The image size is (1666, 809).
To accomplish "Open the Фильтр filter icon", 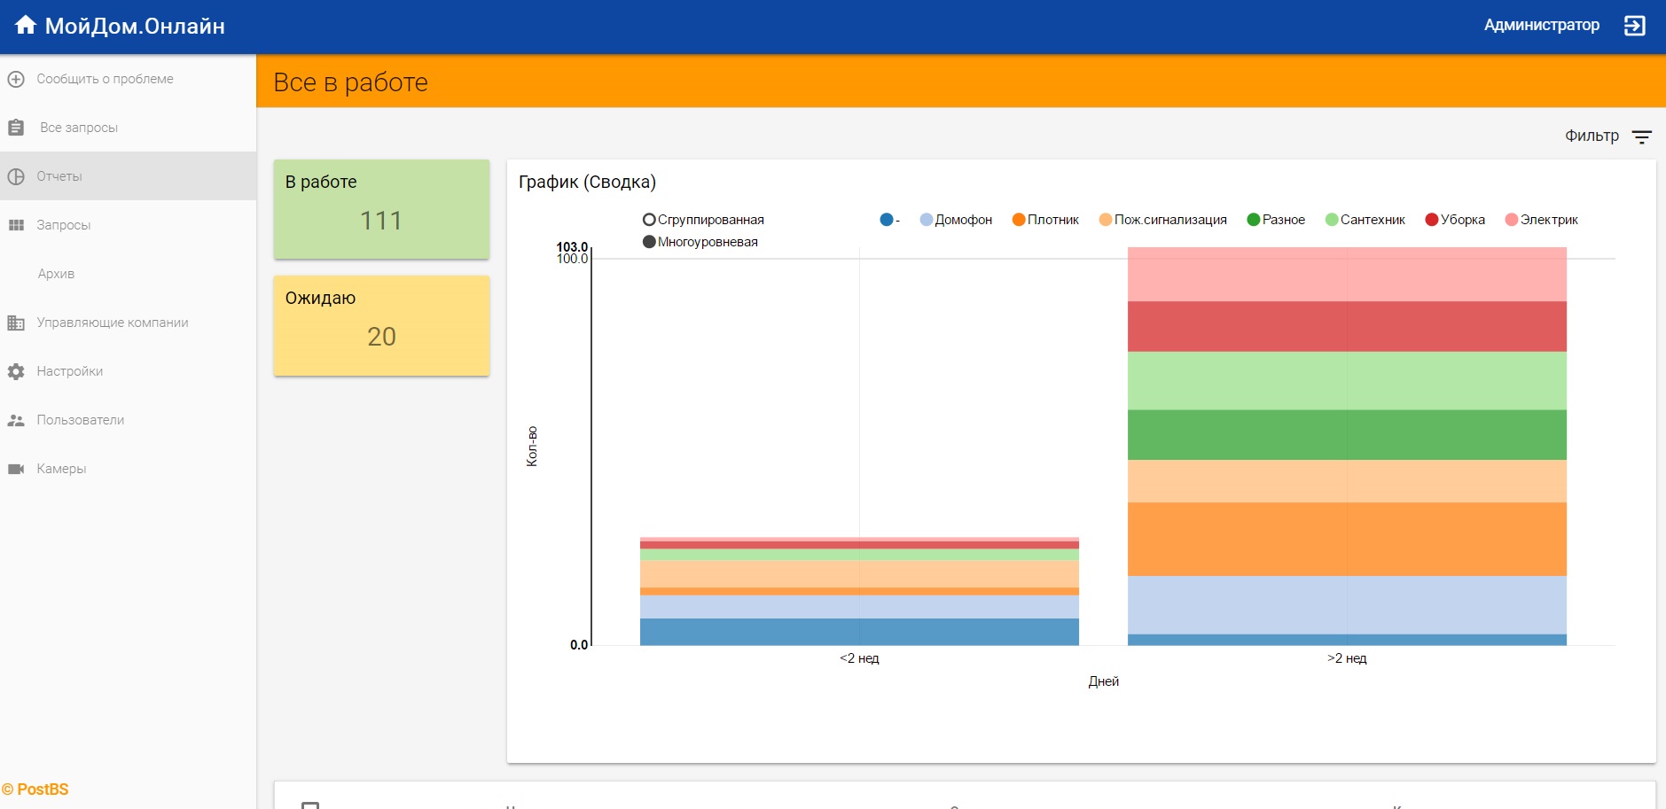I will coord(1642,136).
